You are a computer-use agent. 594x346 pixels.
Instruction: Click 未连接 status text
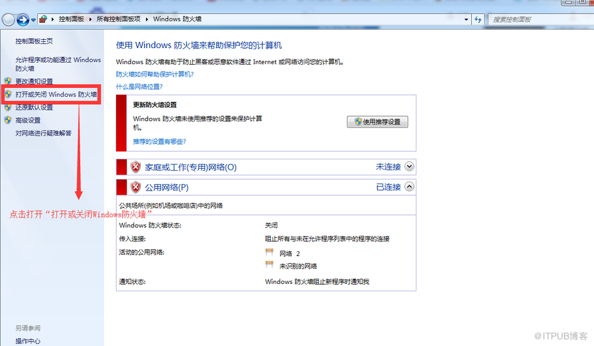coord(388,167)
